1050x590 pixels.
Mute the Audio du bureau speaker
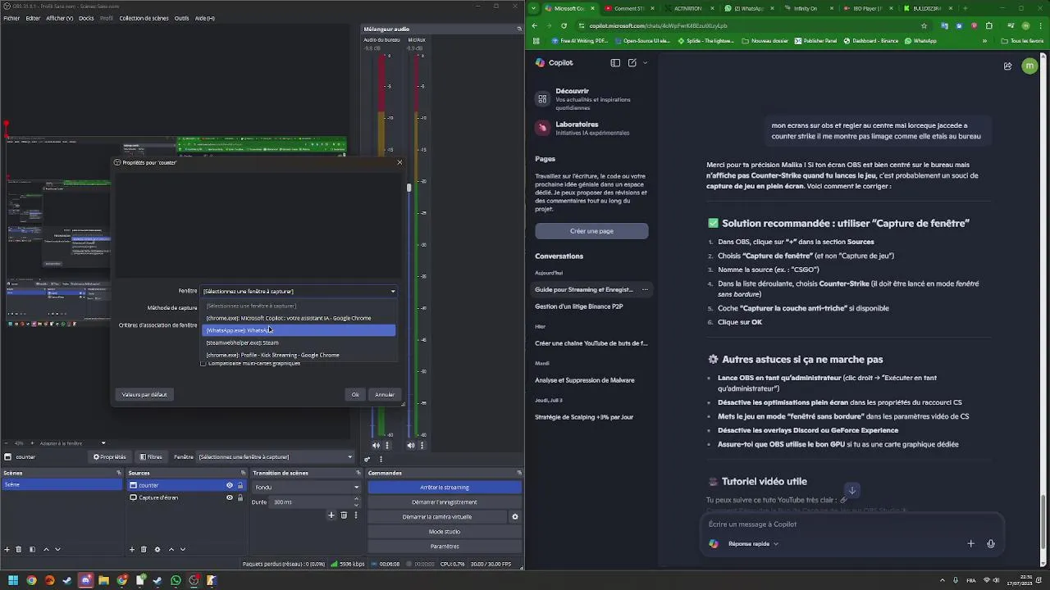[x=377, y=446]
